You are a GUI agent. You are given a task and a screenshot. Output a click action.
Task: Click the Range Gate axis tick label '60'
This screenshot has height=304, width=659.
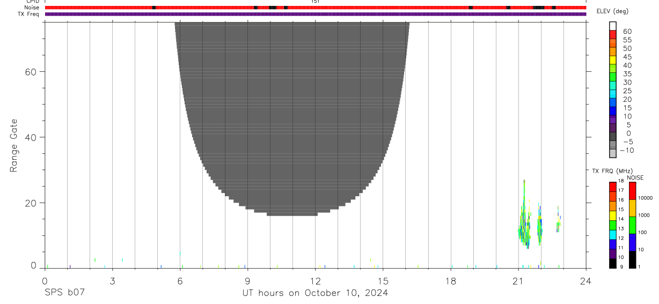click(x=30, y=72)
